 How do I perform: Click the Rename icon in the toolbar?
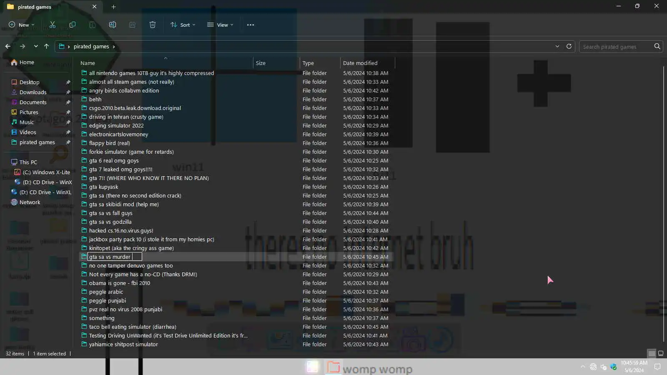tap(113, 25)
